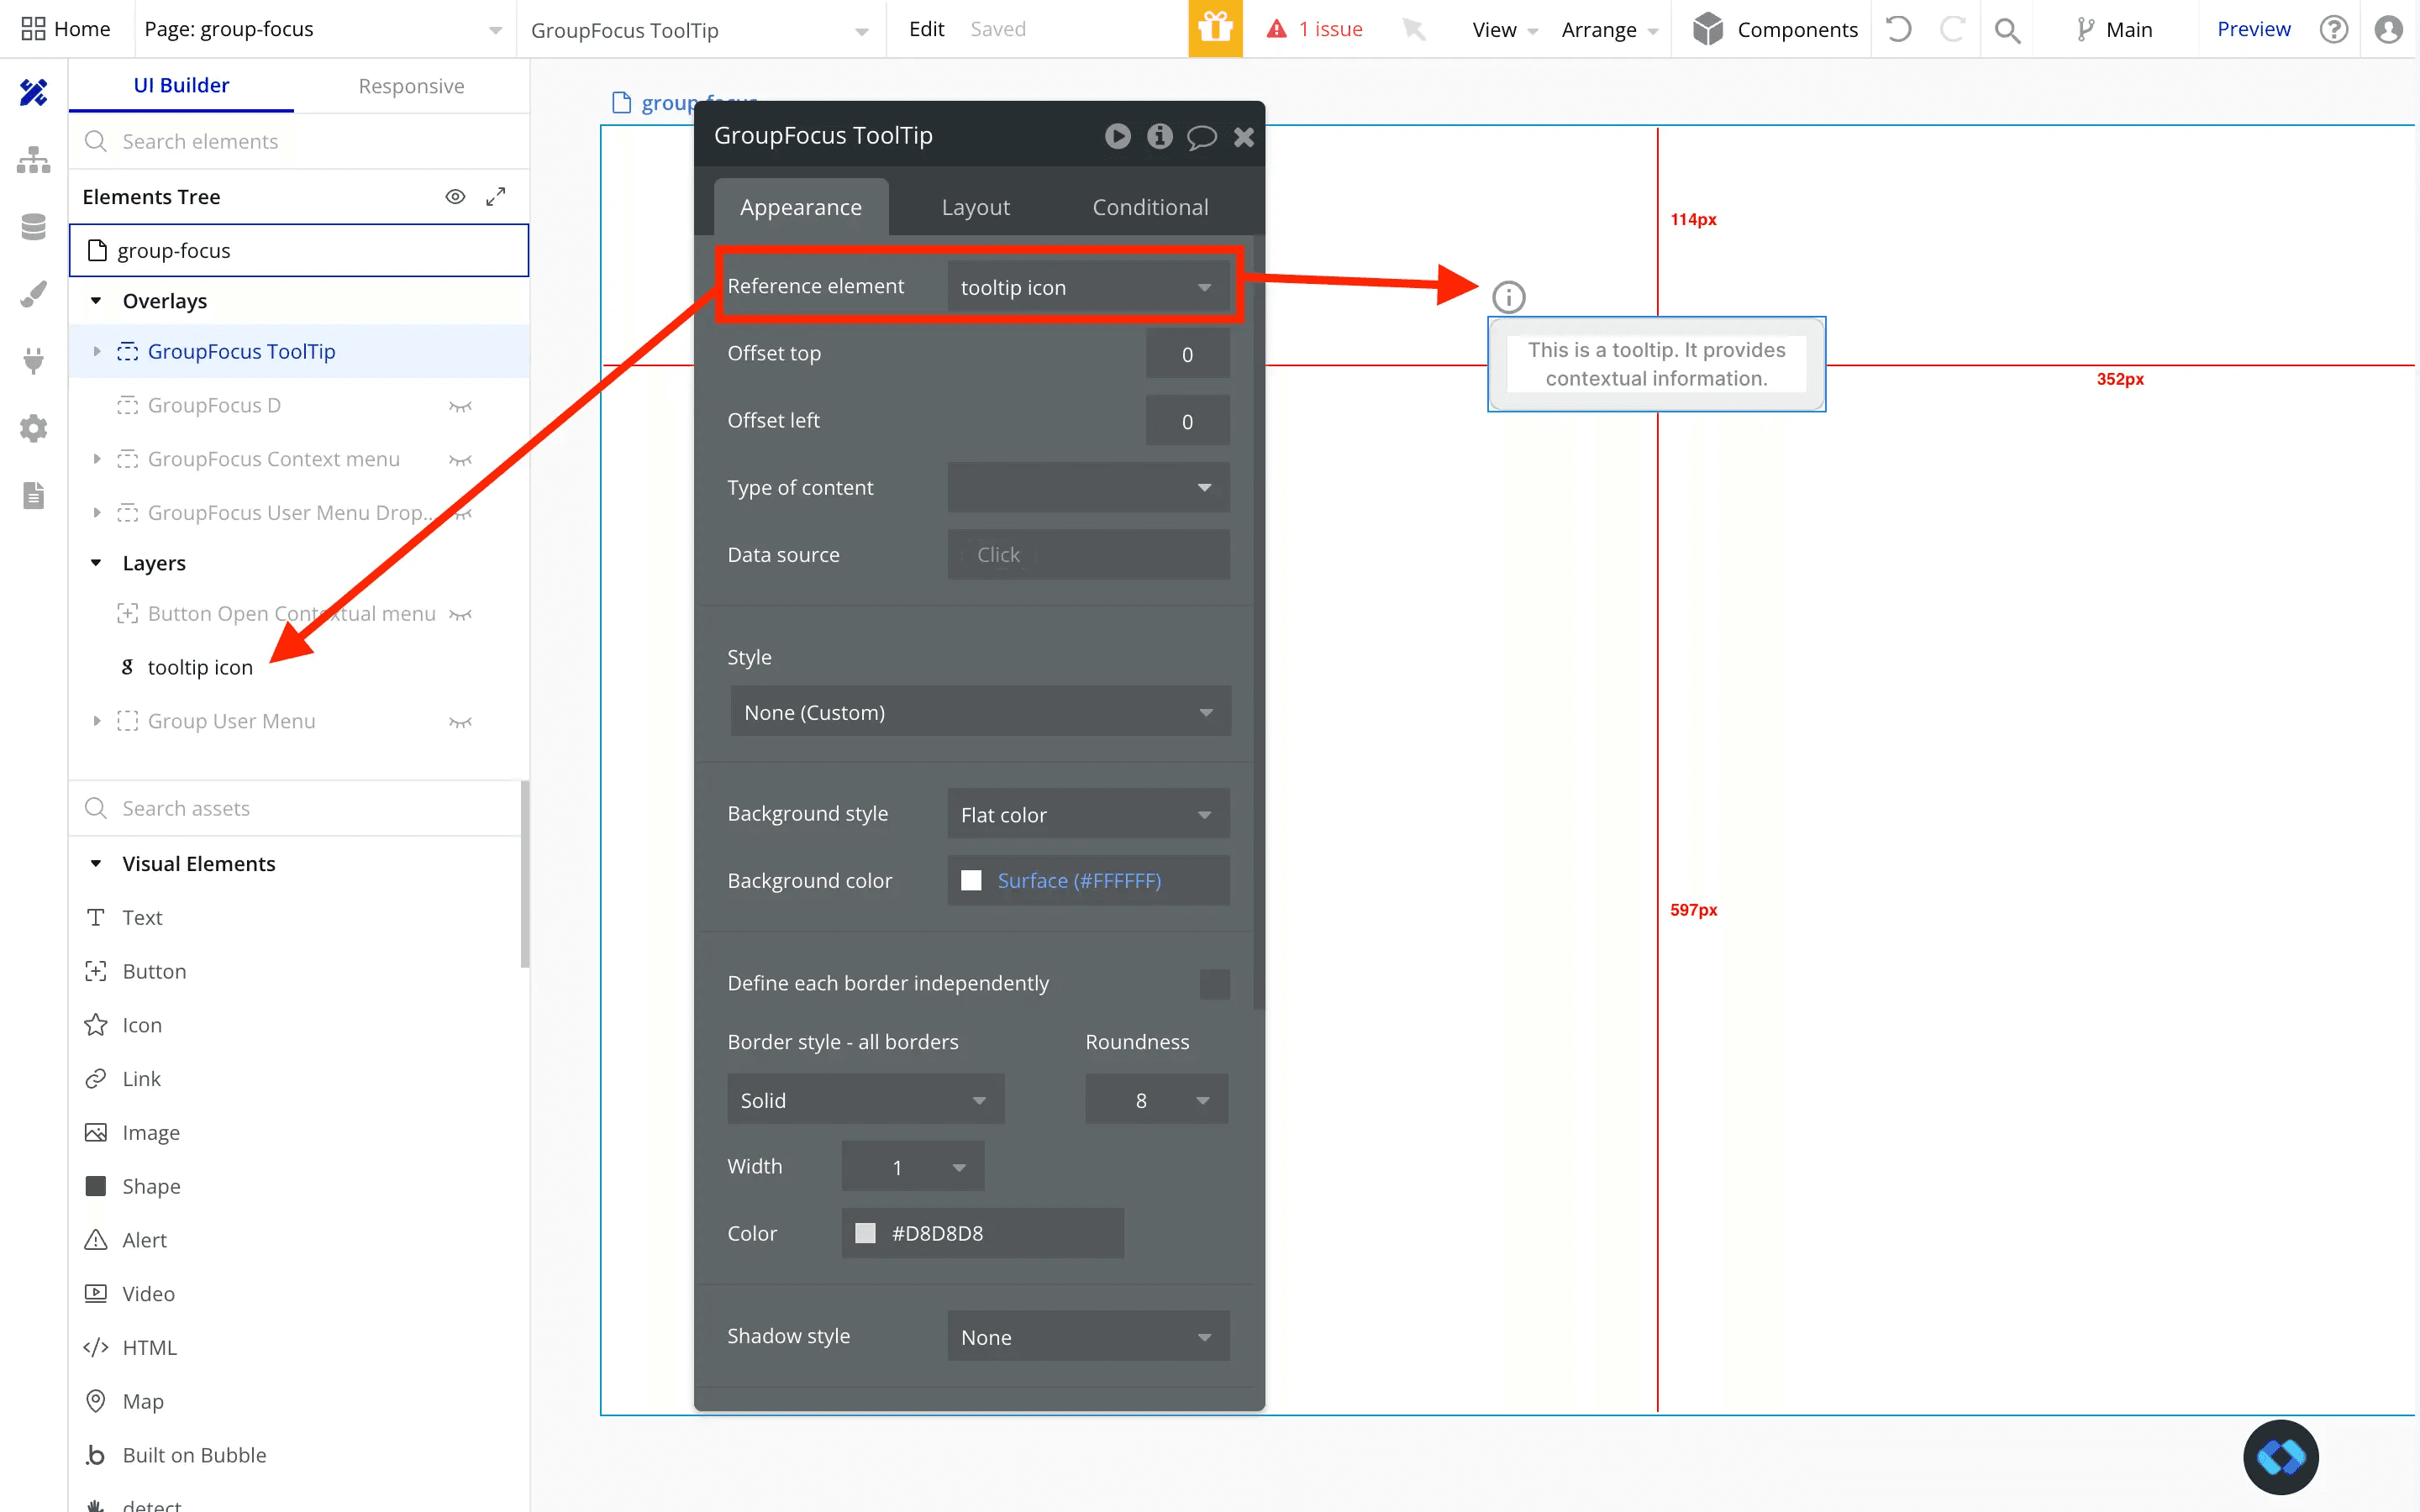The width and height of the screenshot is (2420, 1512).
Task: Enable 'Define each border independently'
Action: (x=1213, y=984)
